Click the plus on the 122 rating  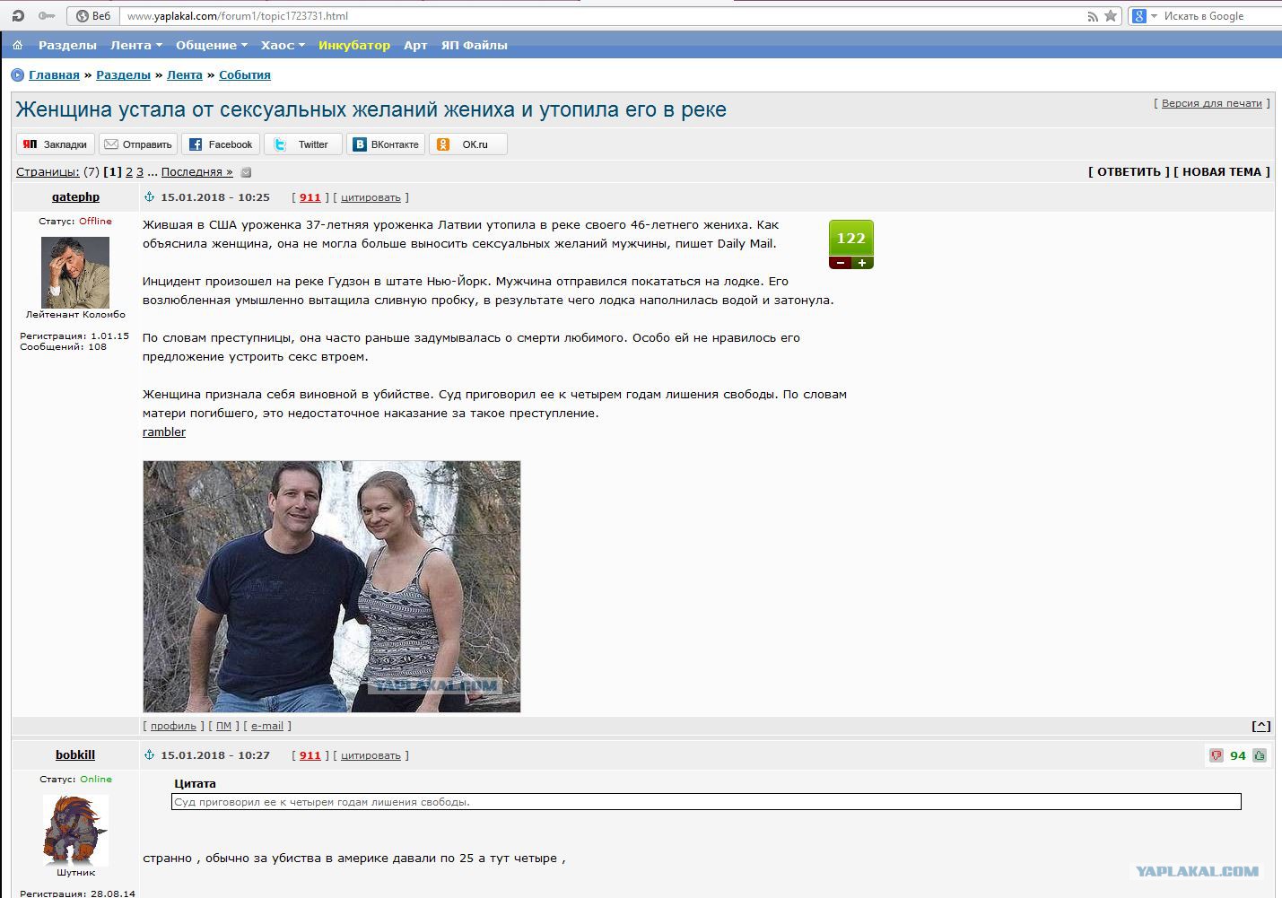pyautogui.click(x=862, y=263)
